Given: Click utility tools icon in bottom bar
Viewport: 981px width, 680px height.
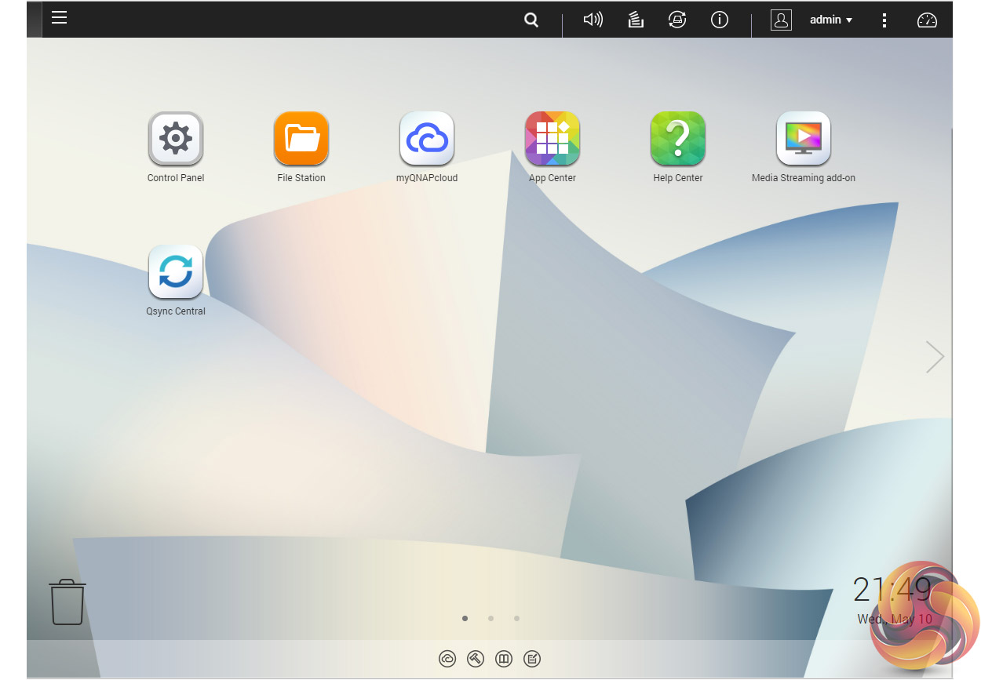Looking at the screenshot, I should point(476,659).
